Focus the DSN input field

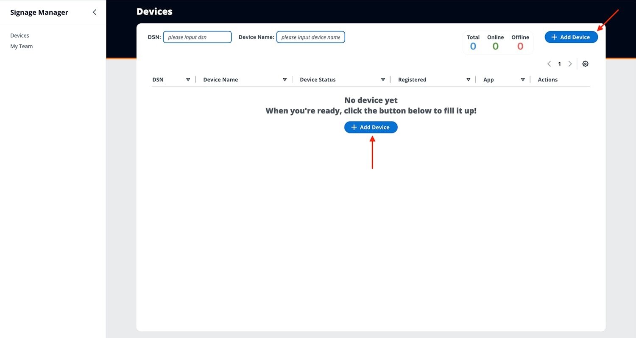click(198, 37)
